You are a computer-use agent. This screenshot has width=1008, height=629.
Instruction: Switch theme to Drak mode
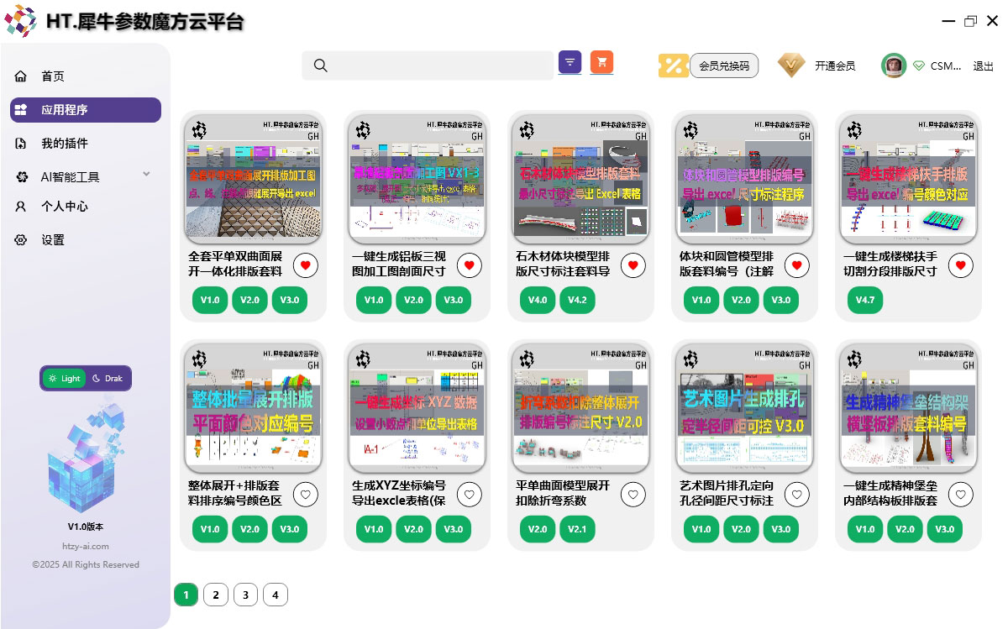tap(108, 379)
